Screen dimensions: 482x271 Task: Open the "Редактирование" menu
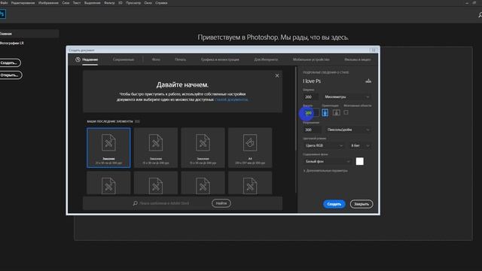pos(23,3)
